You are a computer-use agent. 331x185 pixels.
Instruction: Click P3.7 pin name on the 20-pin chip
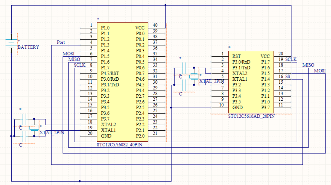pyautogui.click(x=265, y=107)
